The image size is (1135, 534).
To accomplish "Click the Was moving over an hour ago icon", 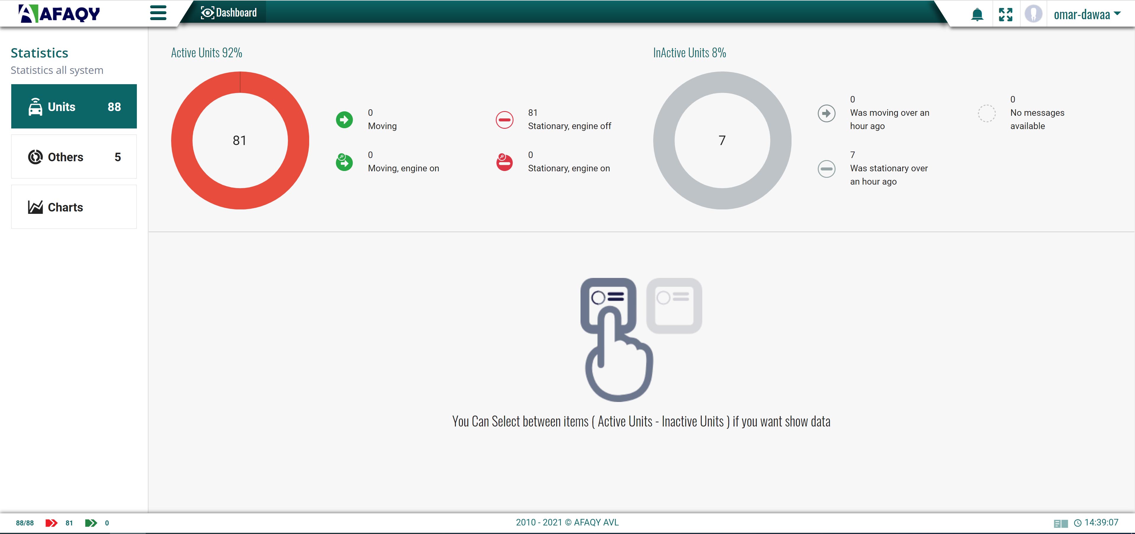I will (827, 113).
